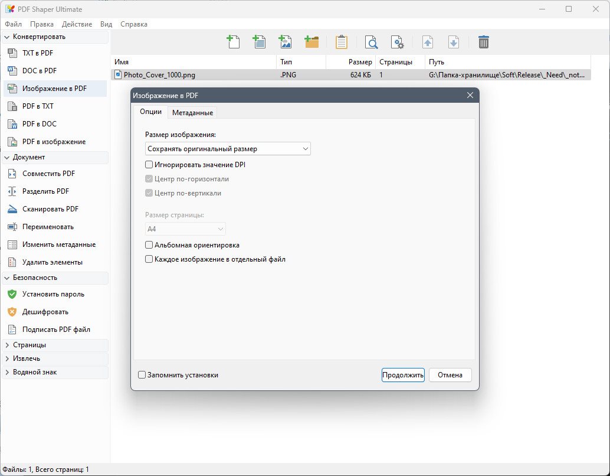Open the Размер изображения dropdown
The image size is (610, 476).
tap(228, 149)
